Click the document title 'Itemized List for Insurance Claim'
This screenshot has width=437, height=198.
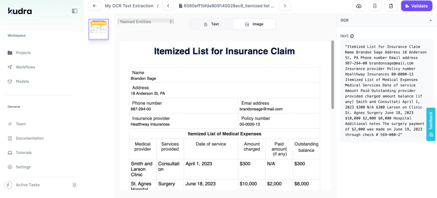coord(224,51)
